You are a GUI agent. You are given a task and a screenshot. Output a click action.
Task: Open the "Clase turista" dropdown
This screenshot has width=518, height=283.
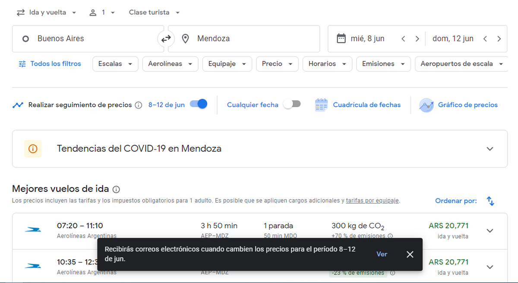click(154, 12)
